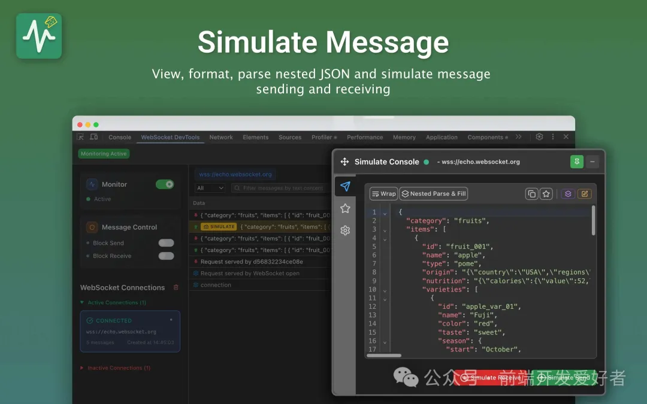
Task: Click the orange edit icon in editor toolbar
Action: click(584, 193)
